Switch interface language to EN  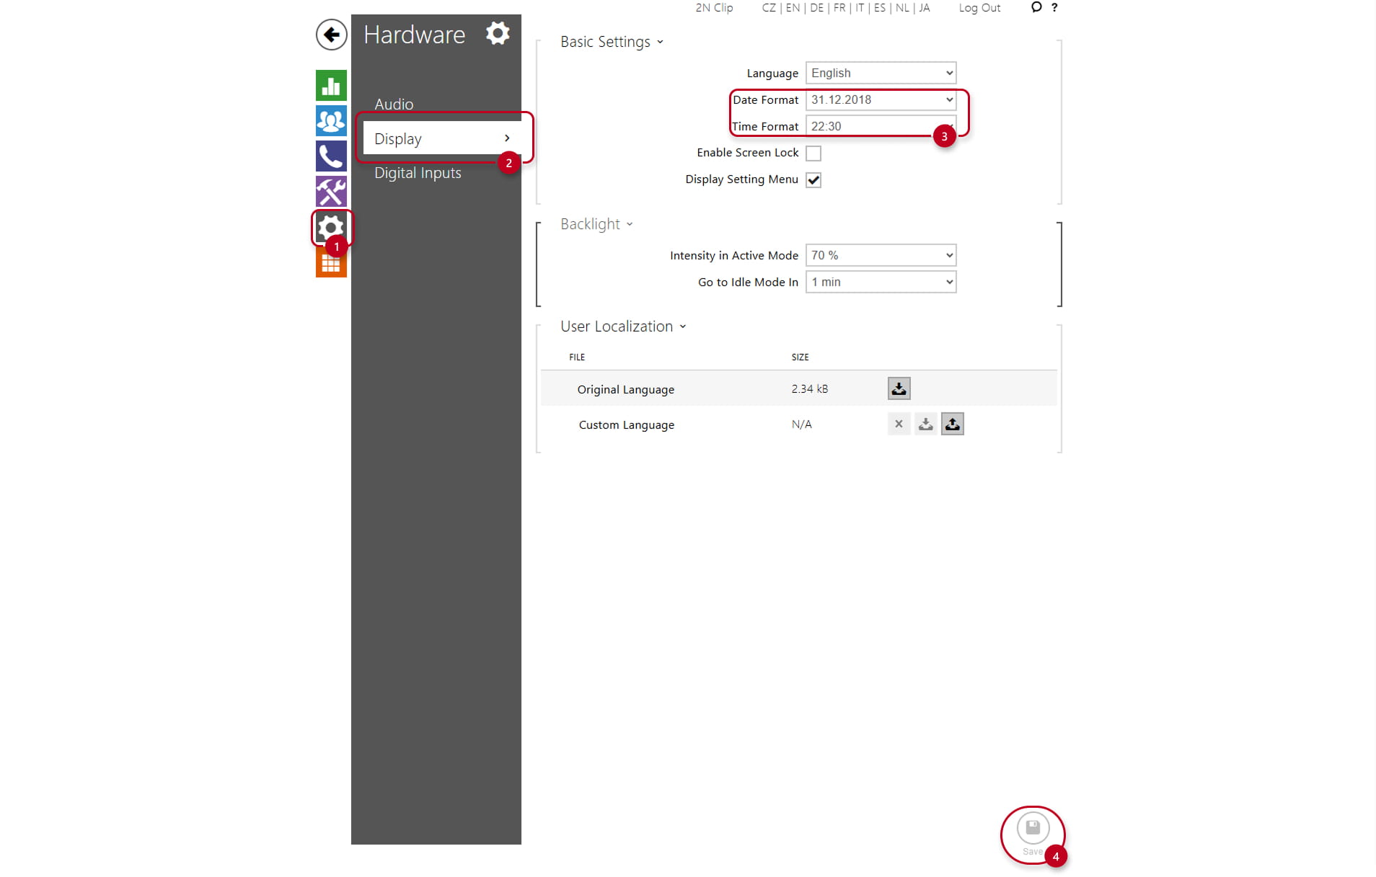tap(793, 8)
